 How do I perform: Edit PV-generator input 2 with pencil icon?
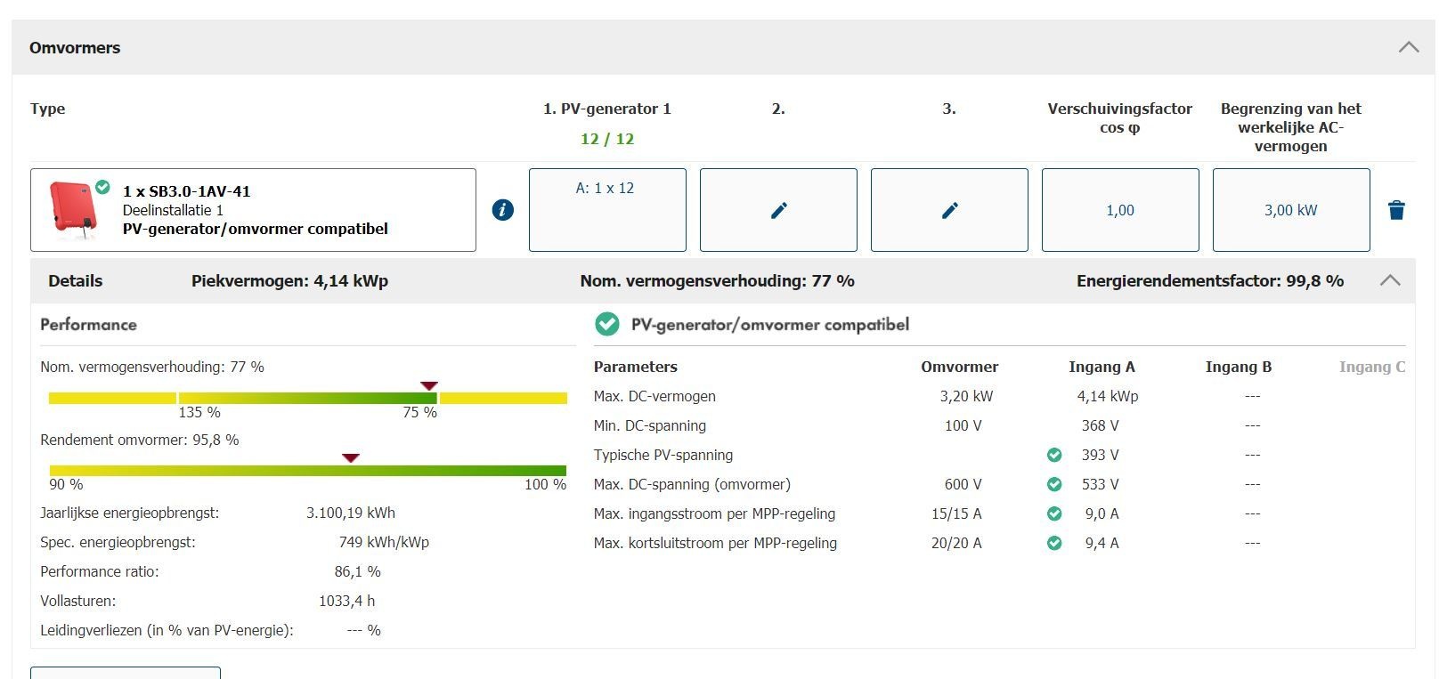click(778, 210)
